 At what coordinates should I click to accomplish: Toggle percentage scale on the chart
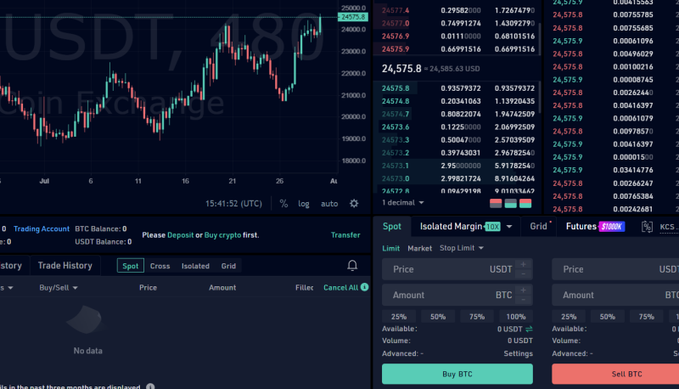coord(283,204)
